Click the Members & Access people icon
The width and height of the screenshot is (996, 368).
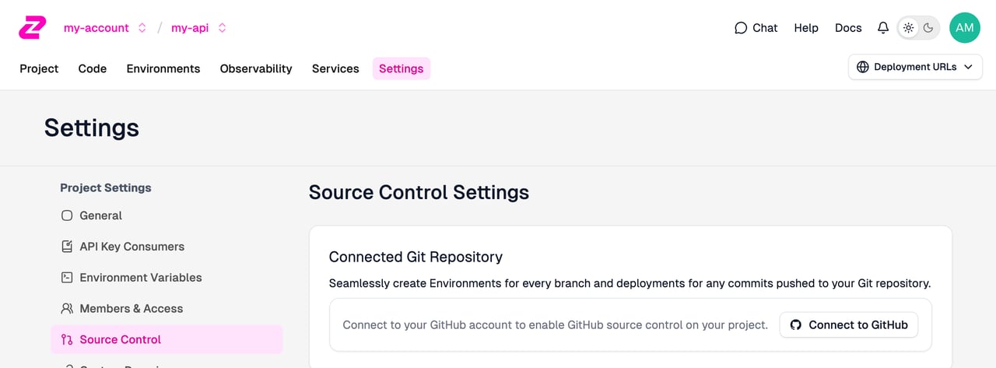[67, 309]
